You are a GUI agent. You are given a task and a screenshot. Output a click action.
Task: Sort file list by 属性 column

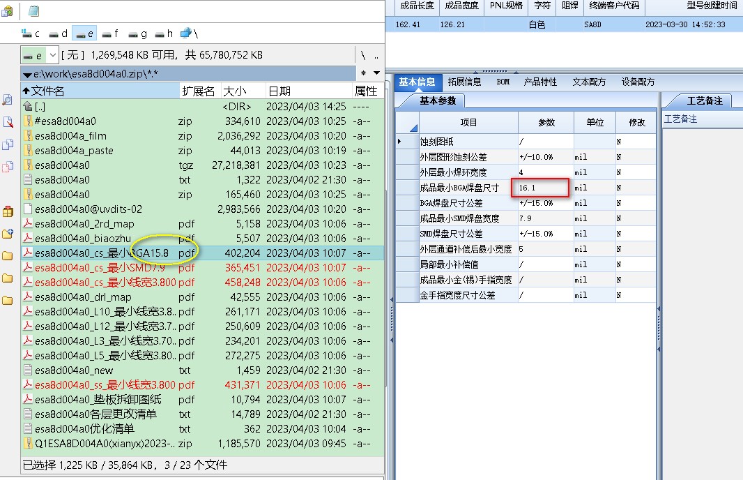click(x=368, y=91)
